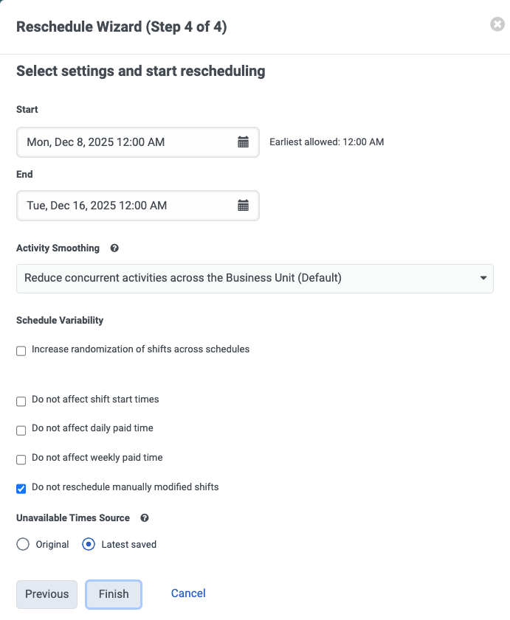Open the Start date calendar picker icon

[x=243, y=142]
